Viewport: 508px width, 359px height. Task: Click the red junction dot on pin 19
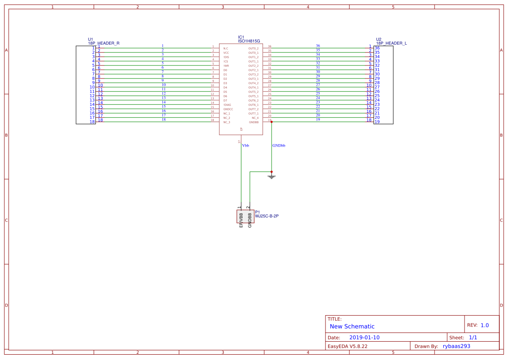[x=271, y=122]
